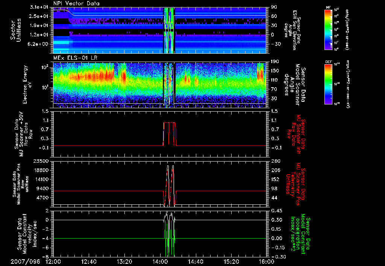Click the 'NF' label above the color bar
The image size is (385, 266).
(328, 8)
